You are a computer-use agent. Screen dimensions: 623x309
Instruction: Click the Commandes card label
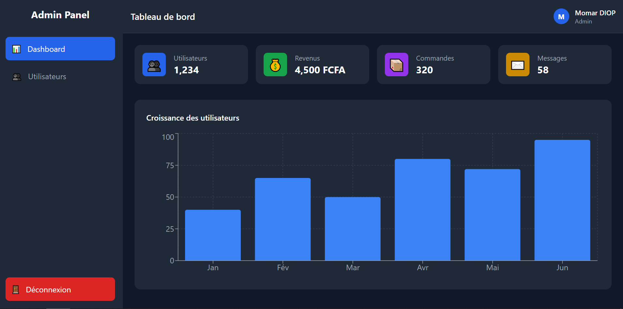435,58
